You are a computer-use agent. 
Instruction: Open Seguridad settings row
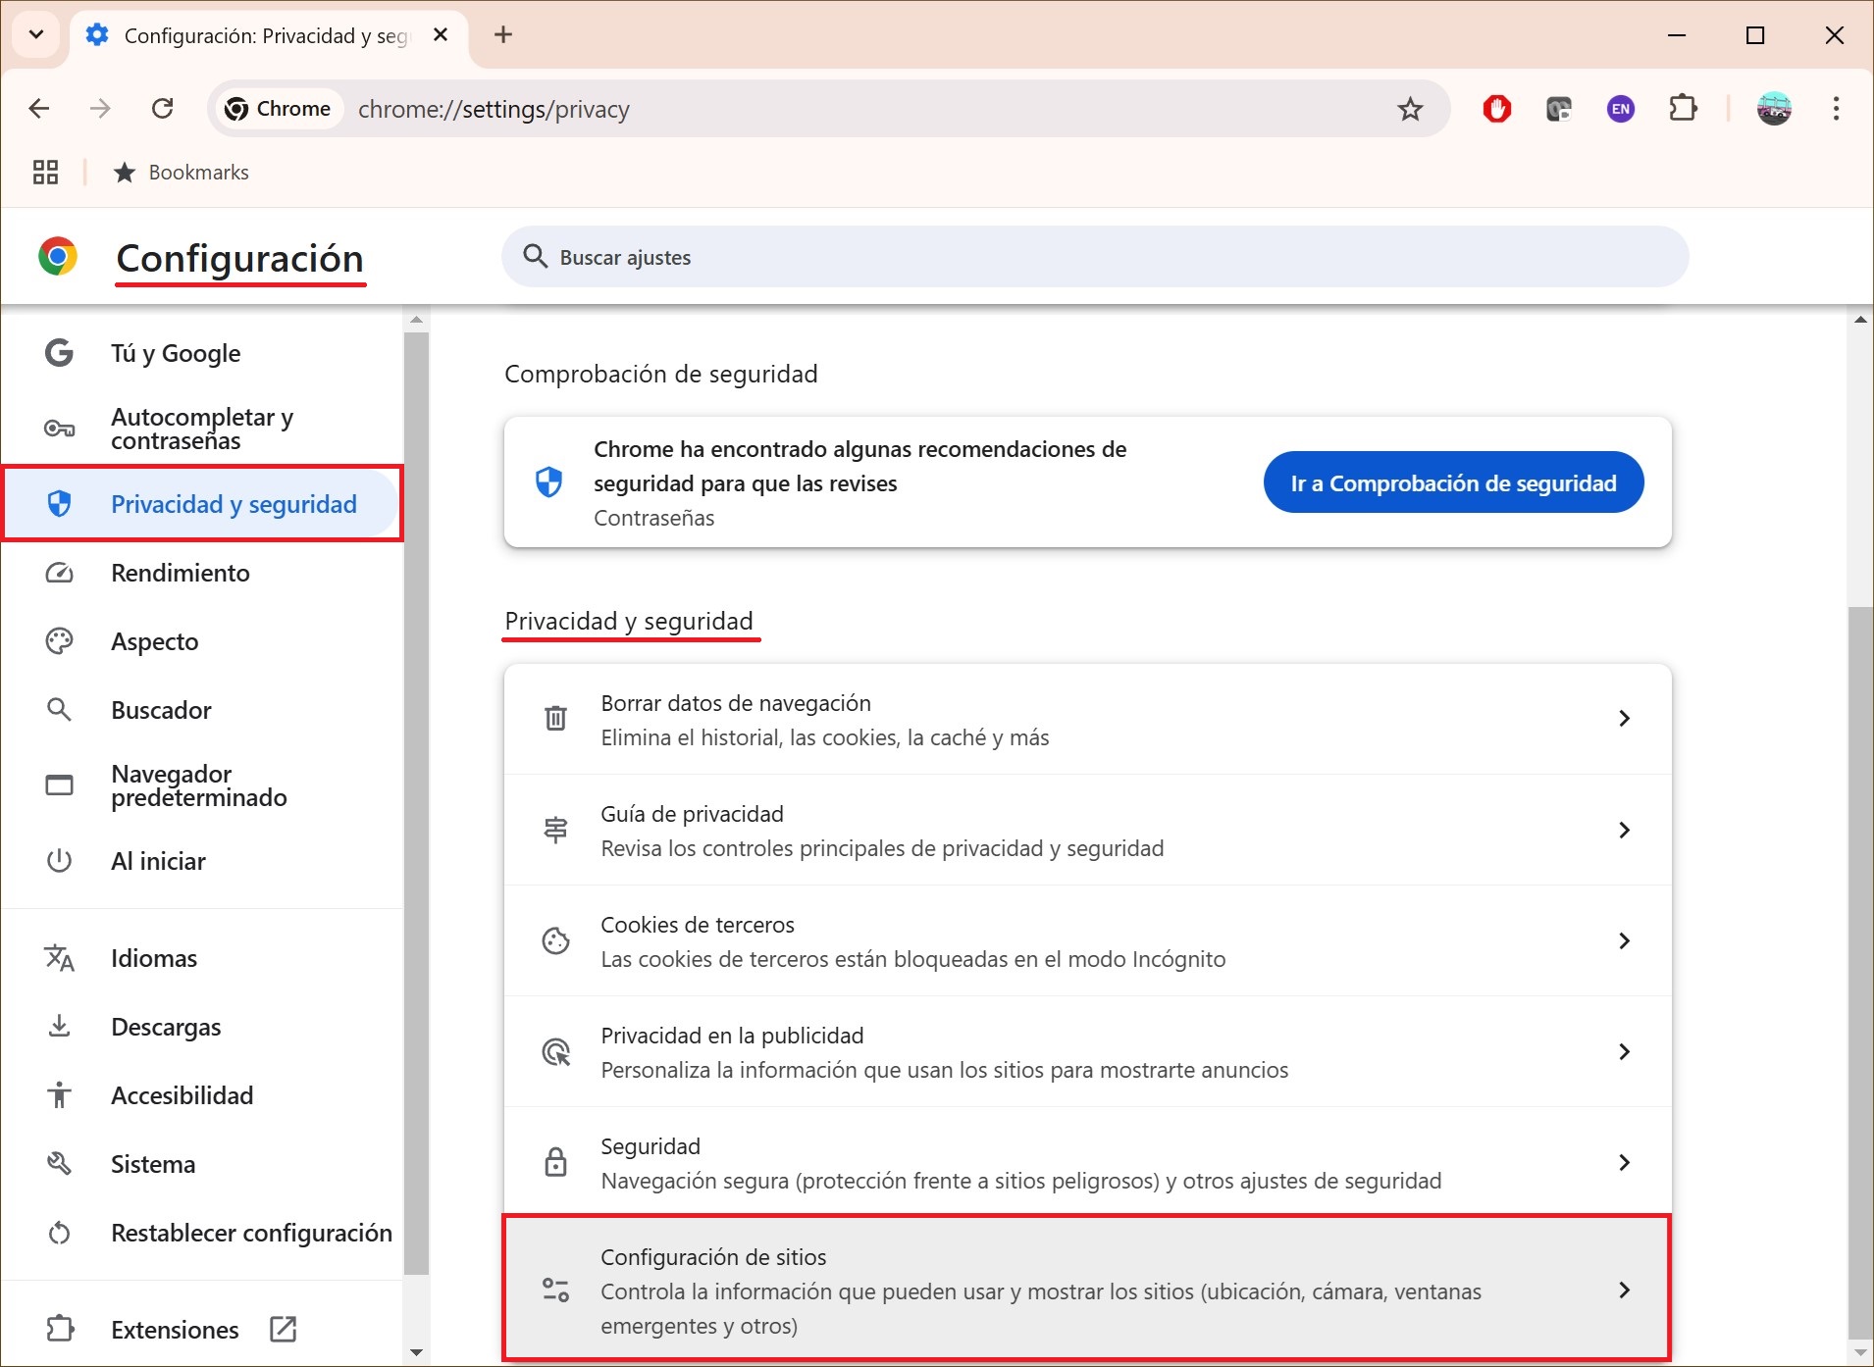point(1087,1163)
